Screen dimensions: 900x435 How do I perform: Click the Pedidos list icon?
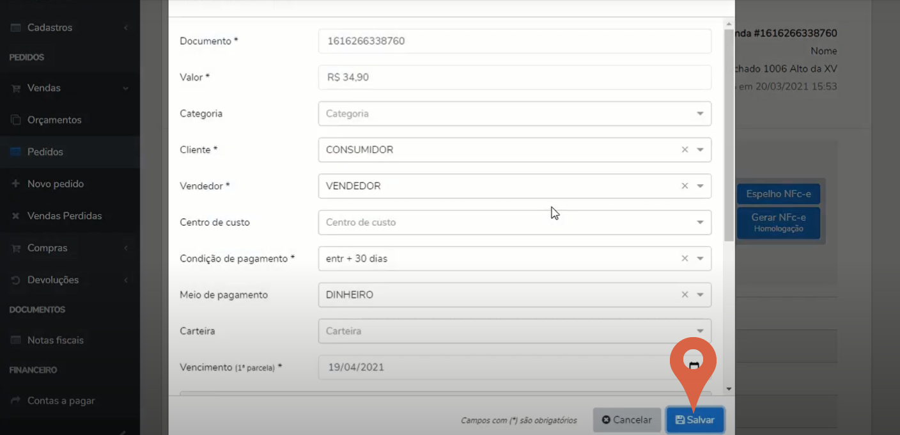tap(15, 152)
